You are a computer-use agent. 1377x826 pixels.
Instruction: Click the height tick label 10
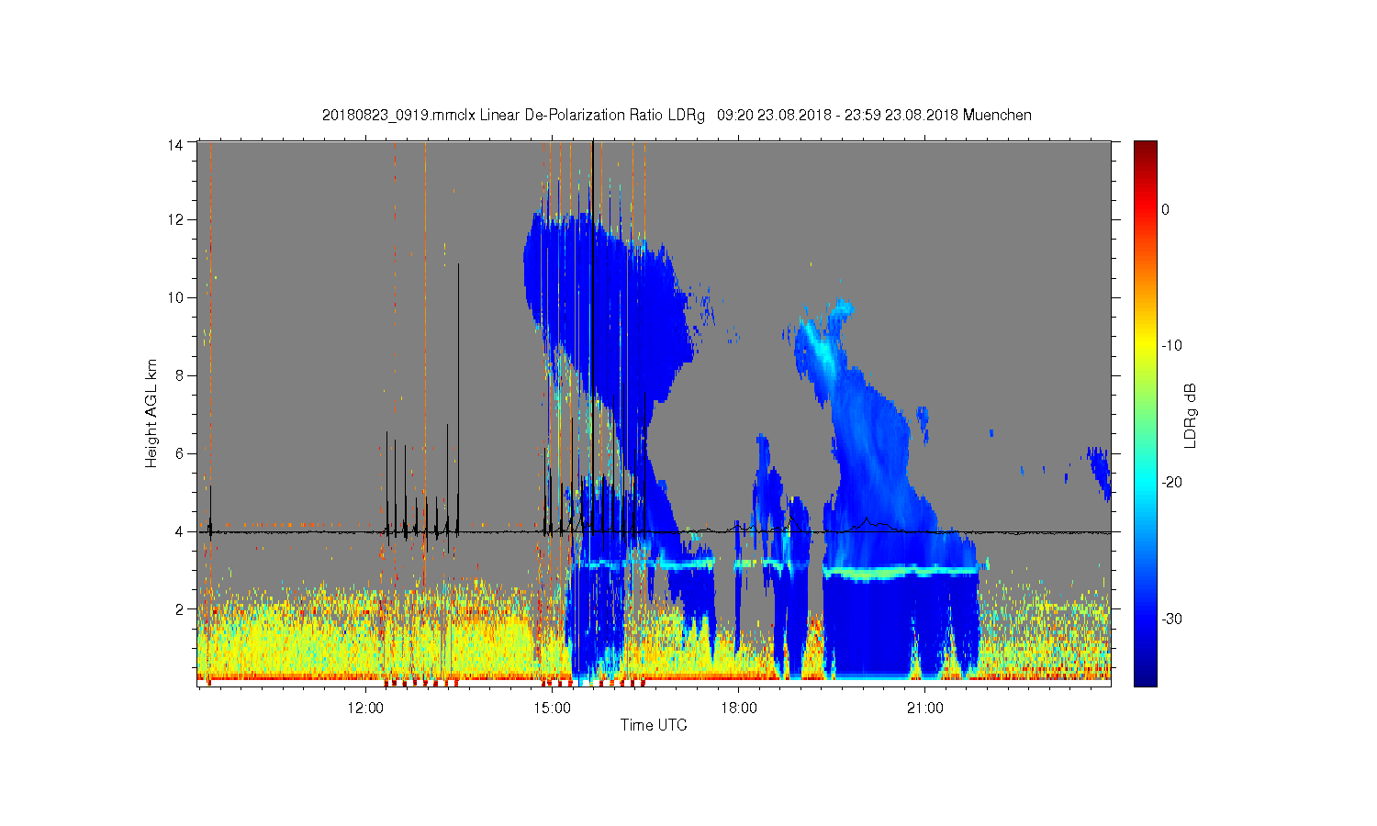click(x=175, y=297)
